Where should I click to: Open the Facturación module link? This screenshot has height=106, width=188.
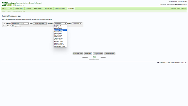(171, 5)
